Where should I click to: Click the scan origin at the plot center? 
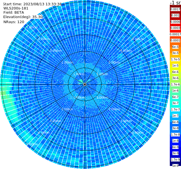[85, 84]
